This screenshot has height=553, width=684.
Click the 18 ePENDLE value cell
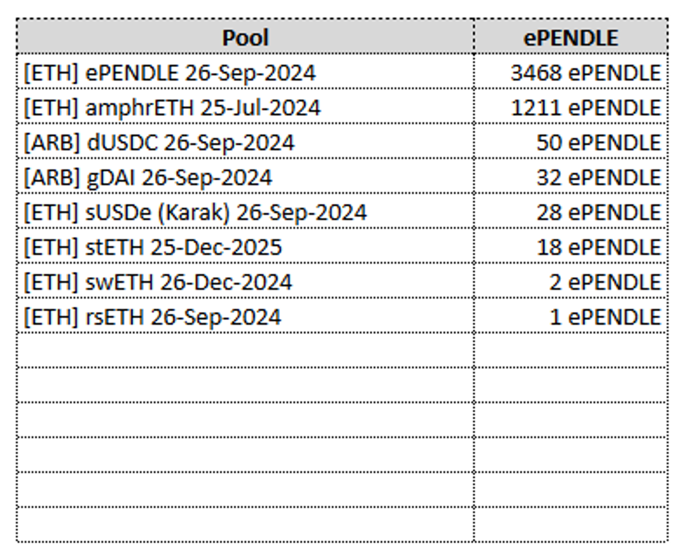pos(598,247)
